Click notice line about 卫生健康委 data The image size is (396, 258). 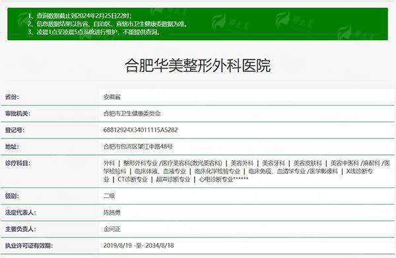point(108,24)
